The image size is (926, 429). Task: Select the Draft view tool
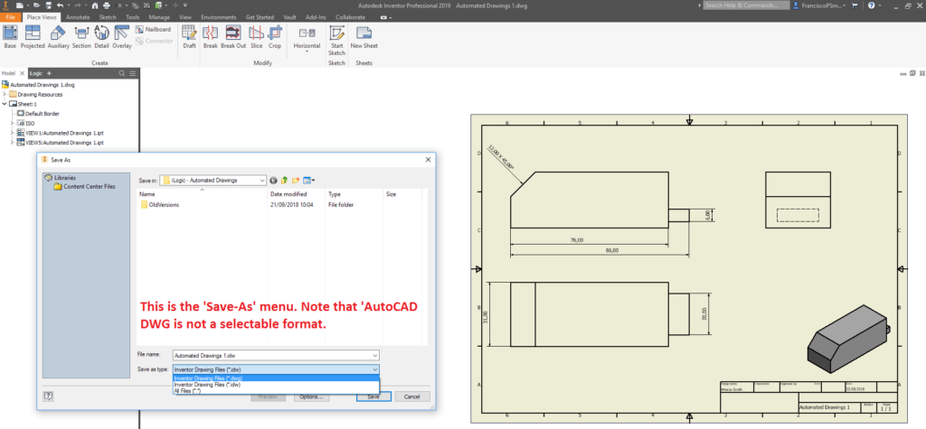click(x=189, y=37)
